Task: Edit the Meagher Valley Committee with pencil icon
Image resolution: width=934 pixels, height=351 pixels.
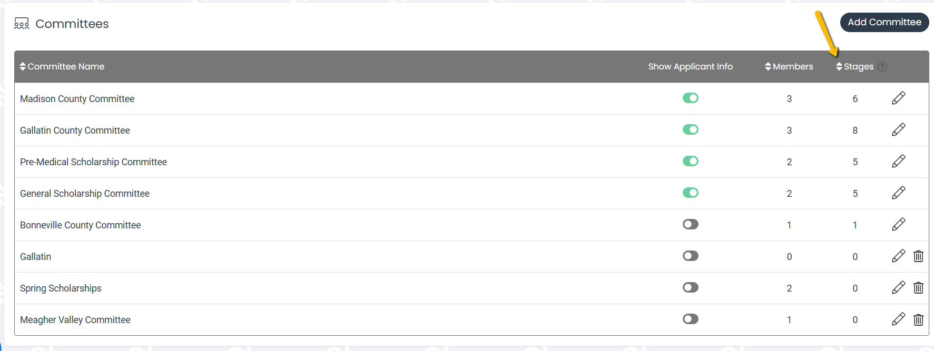Action: pos(899,319)
